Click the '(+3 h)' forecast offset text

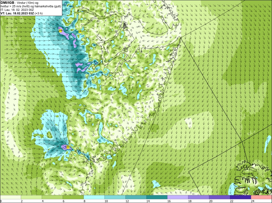[39, 13]
